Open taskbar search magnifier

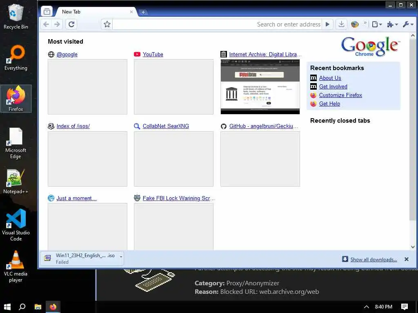pos(22,307)
